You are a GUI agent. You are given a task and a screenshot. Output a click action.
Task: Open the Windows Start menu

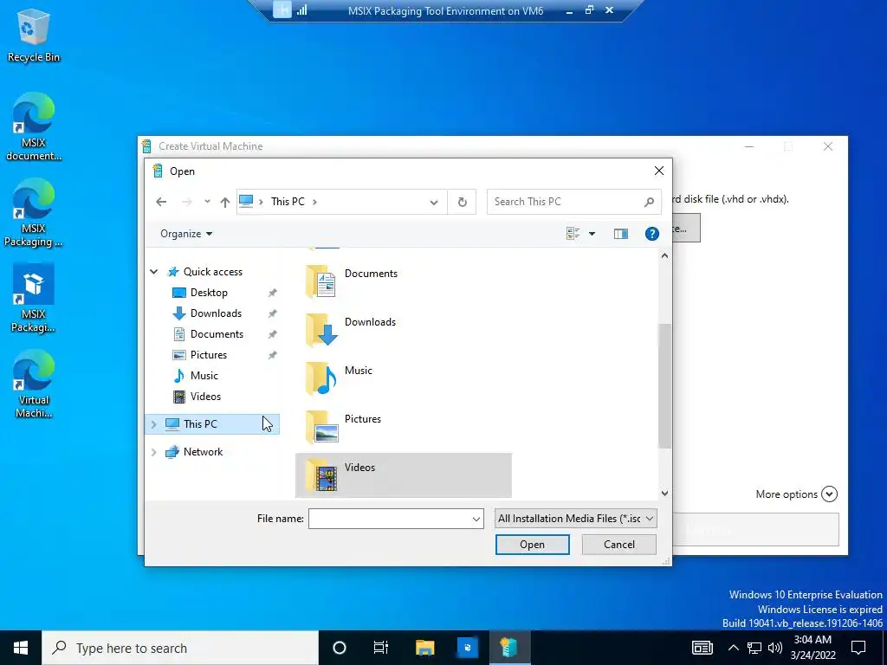21,648
